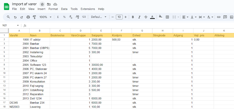Click the Search menus magnifier icon

click(x=8, y=17)
